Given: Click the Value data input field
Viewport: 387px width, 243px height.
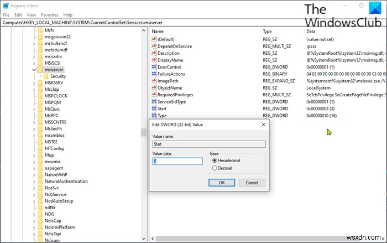Looking at the screenshot, I should [x=177, y=161].
